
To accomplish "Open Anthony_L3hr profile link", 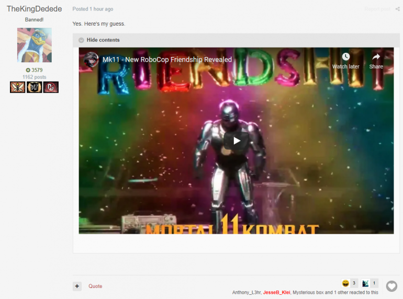I will pos(247,293).
